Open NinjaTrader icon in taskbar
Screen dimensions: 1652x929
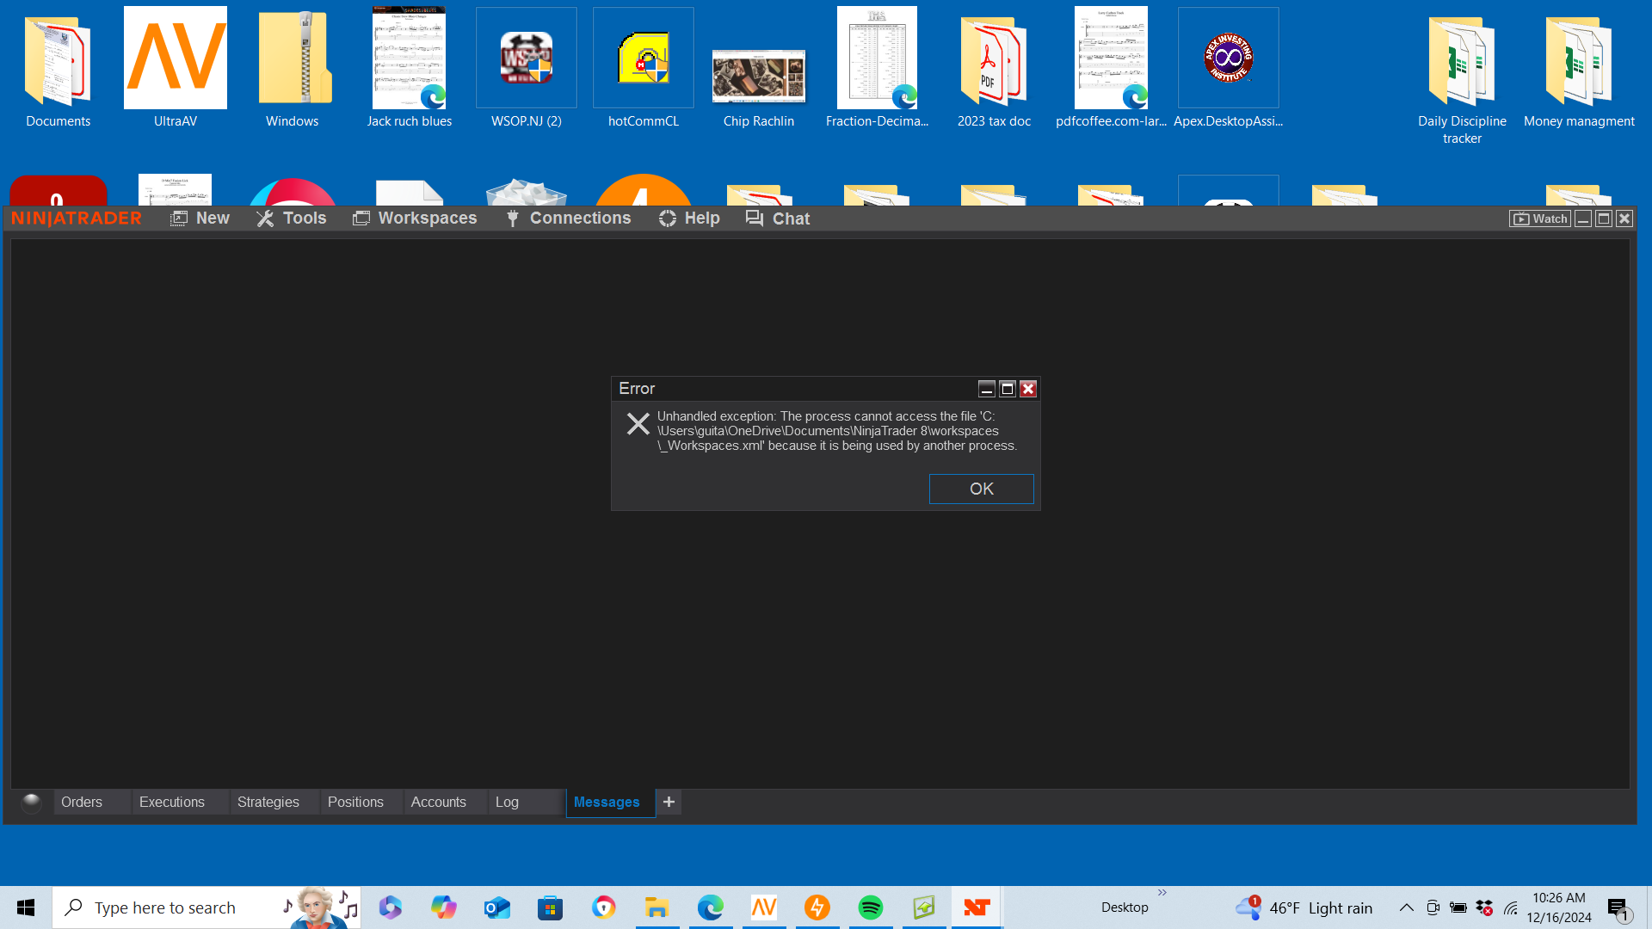[x=977, y=907]
